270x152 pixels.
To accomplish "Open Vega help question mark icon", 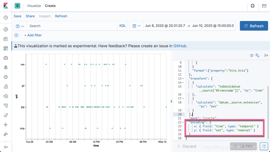I will pos(252,56).
